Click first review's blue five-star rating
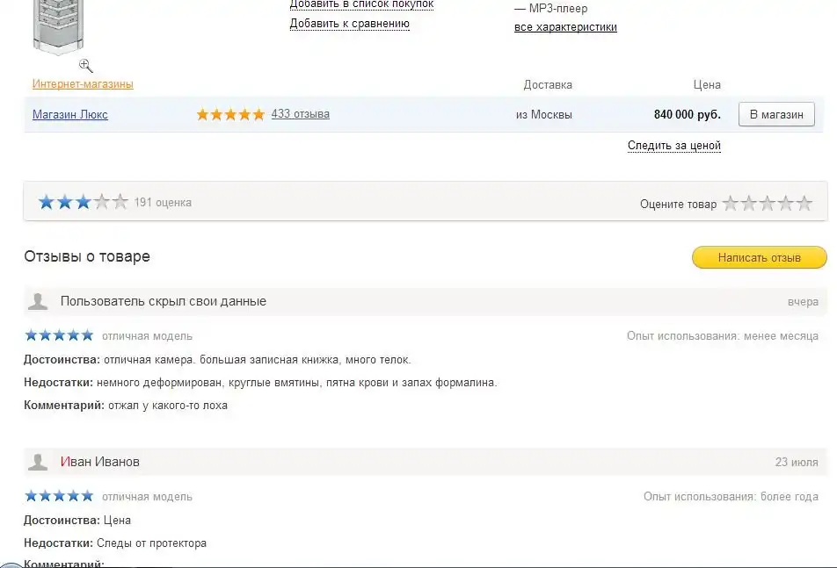 tap(59, 335)
